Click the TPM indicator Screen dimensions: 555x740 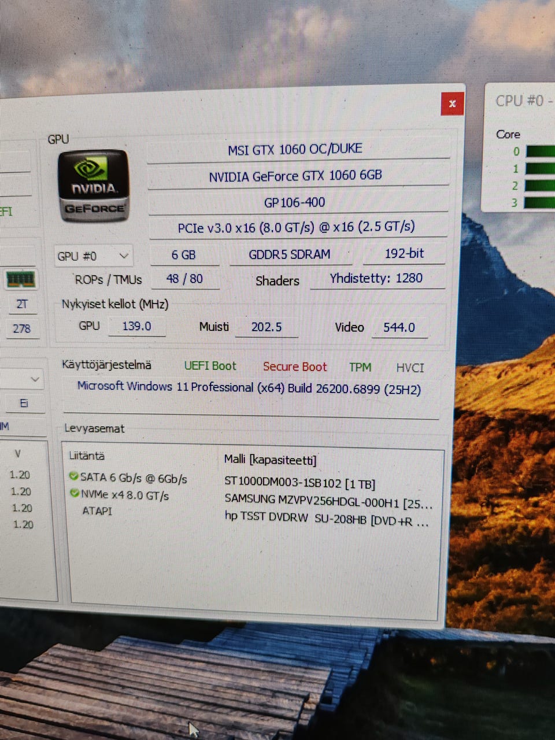point(360,367)
